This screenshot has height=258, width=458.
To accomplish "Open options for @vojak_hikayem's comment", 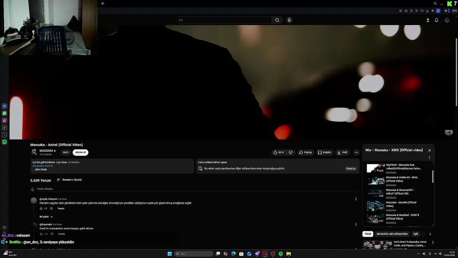I will tap(356, 199).
